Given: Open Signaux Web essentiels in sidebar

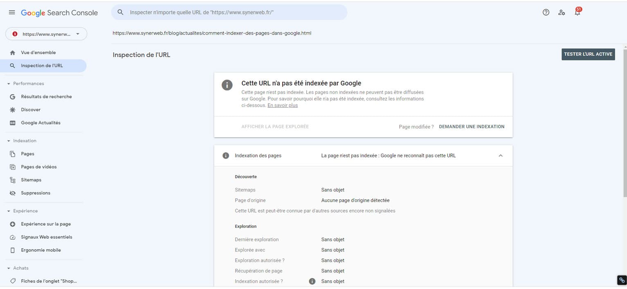Looking at the screenshot, I should 43,237.
